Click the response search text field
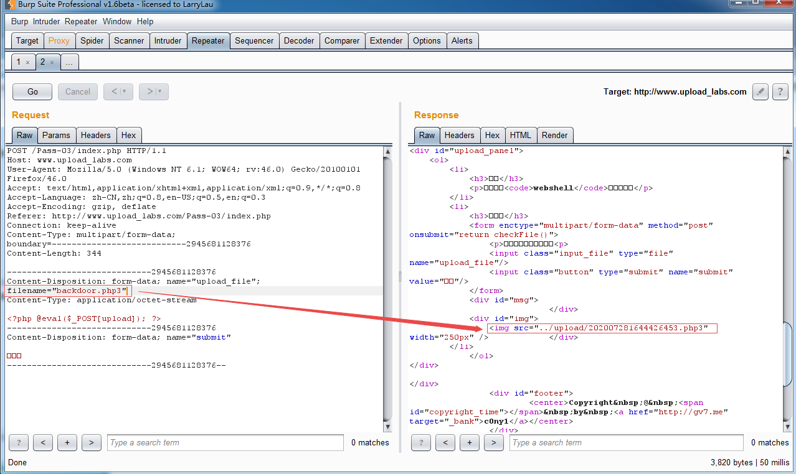This screenshot has height=474, width=796. click(x=626, y=442)
